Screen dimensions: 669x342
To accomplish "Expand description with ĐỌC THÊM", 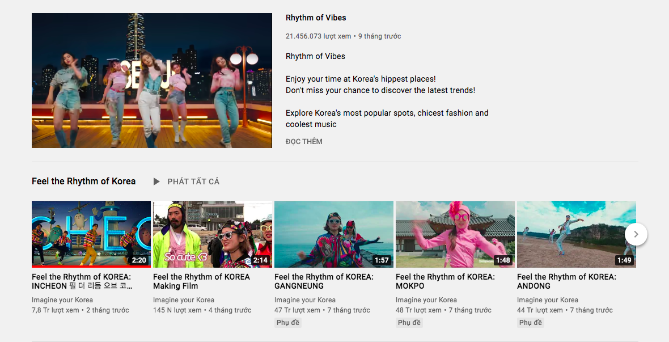I will click(x=304, y=141).
